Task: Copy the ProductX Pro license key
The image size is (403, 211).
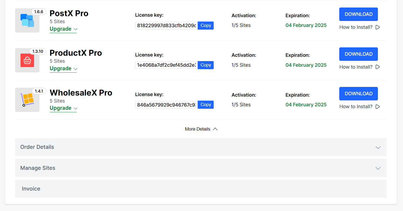Action: click(206, 65)
